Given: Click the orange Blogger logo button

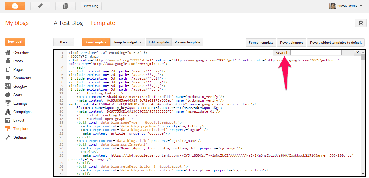Looking at the screenshot, I should click(x=15, y=6).
